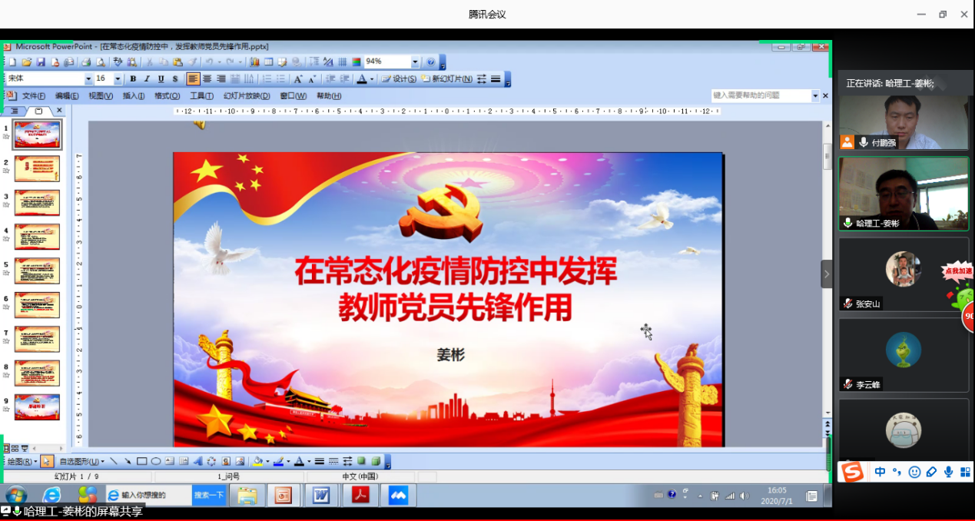Screen dimensions: 975x521
Task: Expand the font name dropdown
Action: click(x=88, y=79)
